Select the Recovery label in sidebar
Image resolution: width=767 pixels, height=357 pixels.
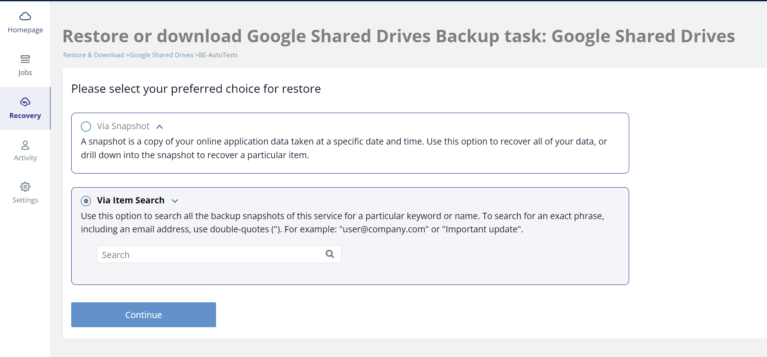click(x=25, y=116)
